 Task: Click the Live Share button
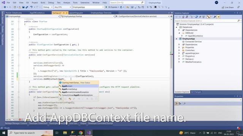point(227,8)
